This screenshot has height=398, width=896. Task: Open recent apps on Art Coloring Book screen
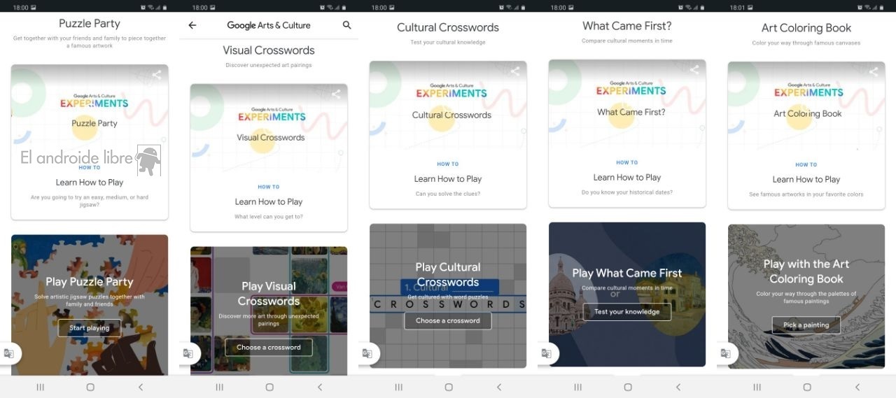(757, 387)
